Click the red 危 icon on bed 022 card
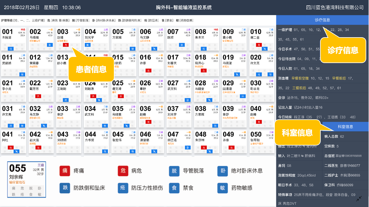 pos(38,96)
